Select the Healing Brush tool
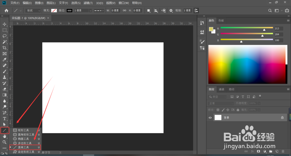This screenshot has height=156, width=291. point(4,65)
